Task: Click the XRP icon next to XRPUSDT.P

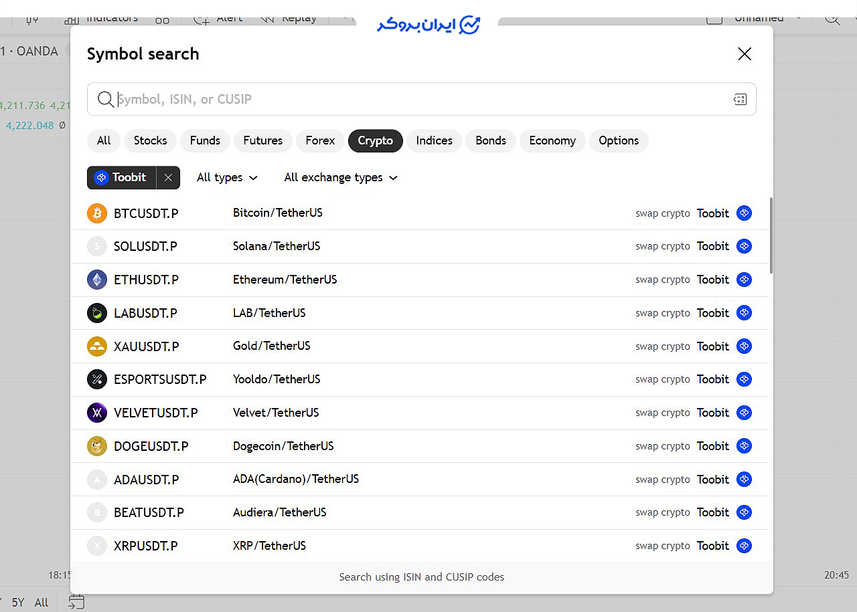Action: [x=97, y=546]
